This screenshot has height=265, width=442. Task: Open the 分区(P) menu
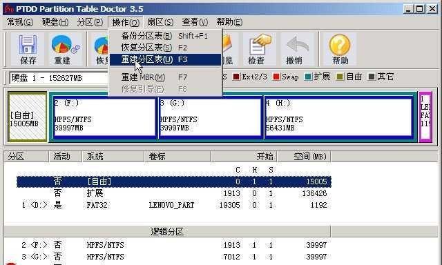(x=90, y=22)
